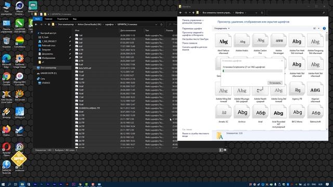The height and width of the screenshot is (187, 333).
Task: Open Windows Start menu
Action: coord(3,184)
